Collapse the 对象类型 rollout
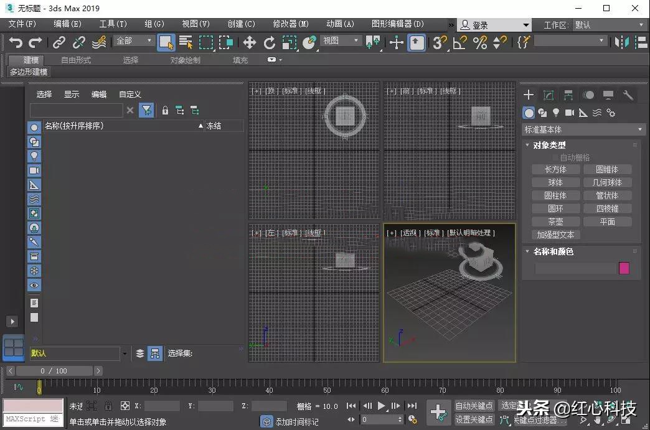Viewport: 650px width, 430px height. (547, 145)
